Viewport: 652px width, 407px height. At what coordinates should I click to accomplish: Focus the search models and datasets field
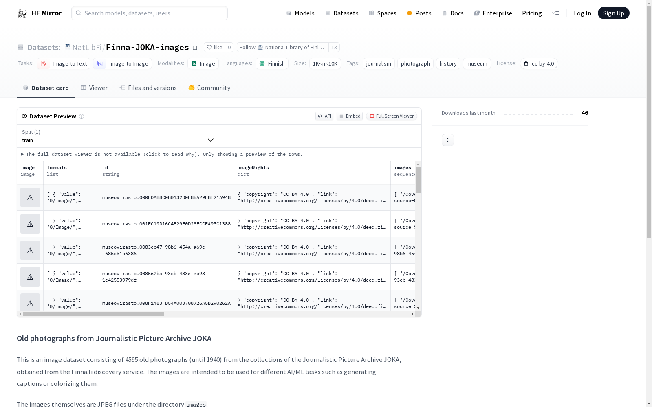150,13
